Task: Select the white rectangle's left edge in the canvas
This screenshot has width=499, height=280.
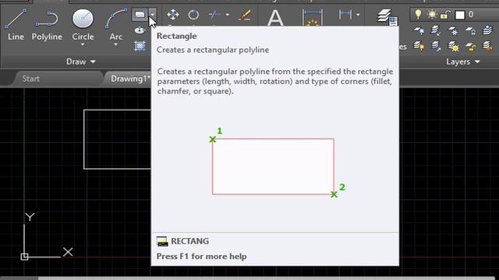Action: click(84, 139)
